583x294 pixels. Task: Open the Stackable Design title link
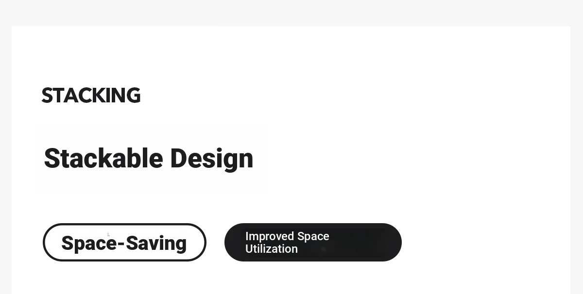[x=149, y=159]
